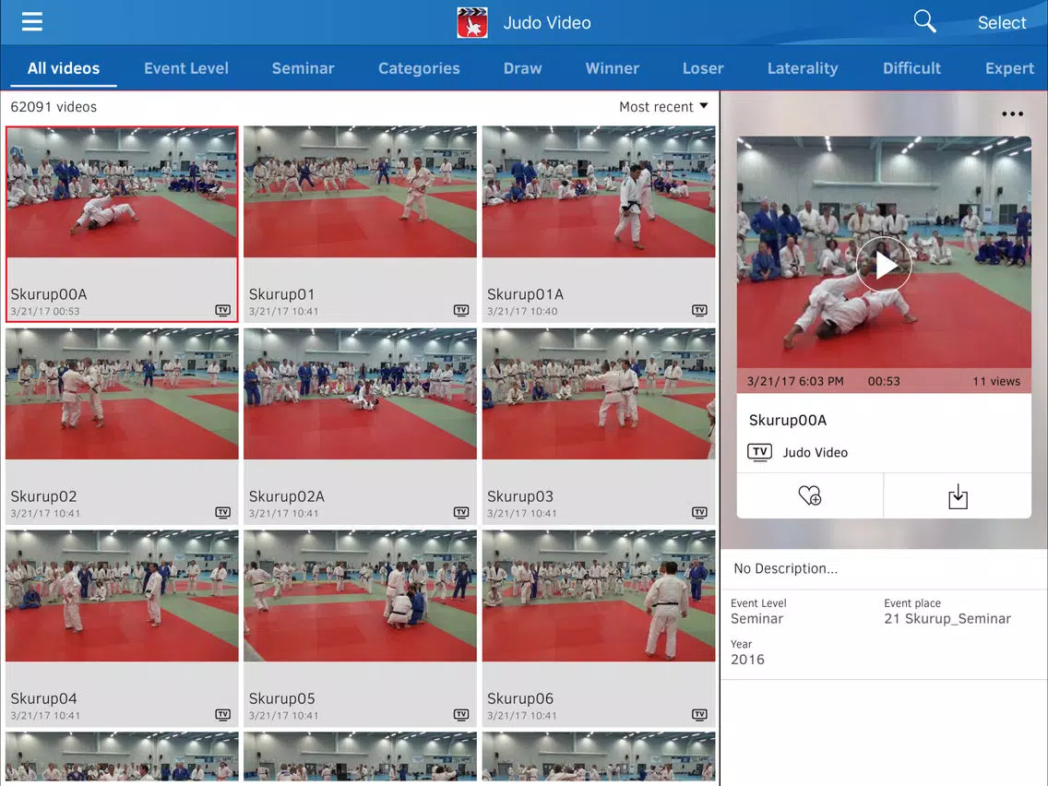Screen dimensions: 1048x786
Task: Click TV icon on Skurup01A card
Action: pos(700,310)
